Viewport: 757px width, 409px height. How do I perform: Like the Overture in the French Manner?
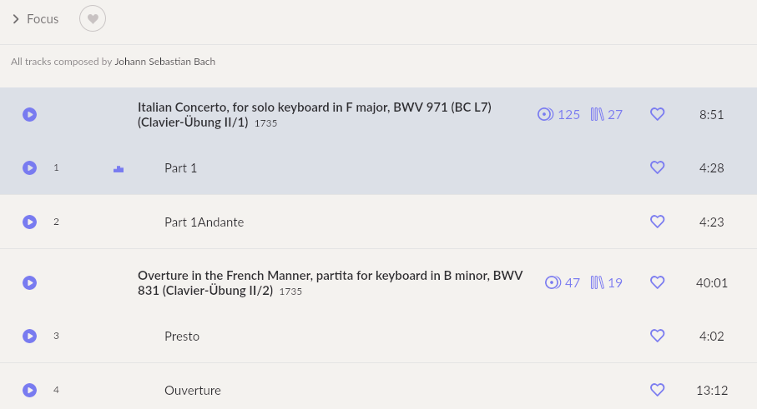tap(657, 282)
